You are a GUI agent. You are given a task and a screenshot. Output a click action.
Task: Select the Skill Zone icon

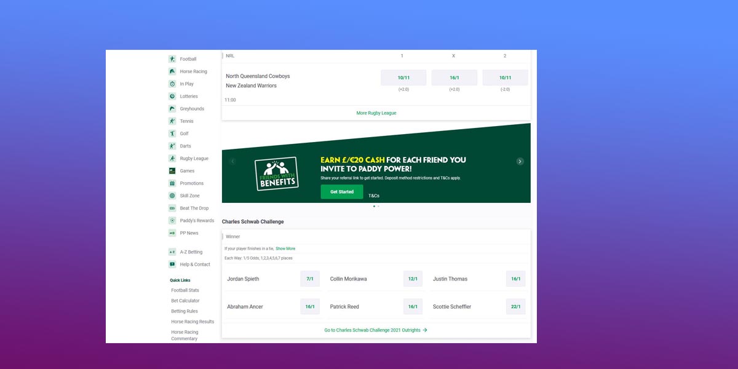[x=172, y=196]
